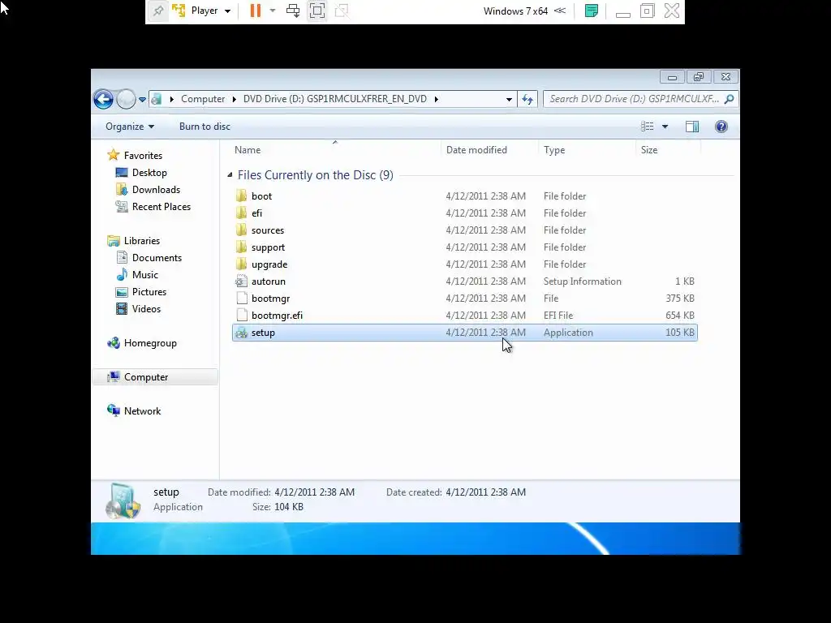
Task: Click the 654 KB size cell
Action: 679,316
